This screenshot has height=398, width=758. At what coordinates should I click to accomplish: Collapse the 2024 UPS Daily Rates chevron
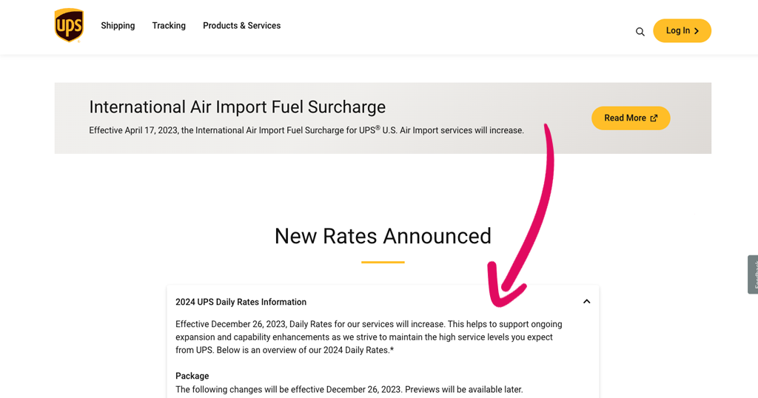[x=586, y=301]
